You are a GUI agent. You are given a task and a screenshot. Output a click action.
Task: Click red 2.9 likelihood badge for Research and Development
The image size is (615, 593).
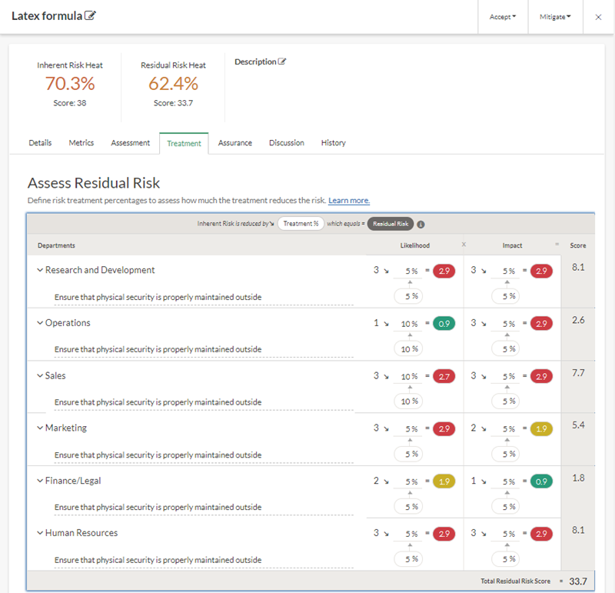pyautogui.click(x=444, y=271)
